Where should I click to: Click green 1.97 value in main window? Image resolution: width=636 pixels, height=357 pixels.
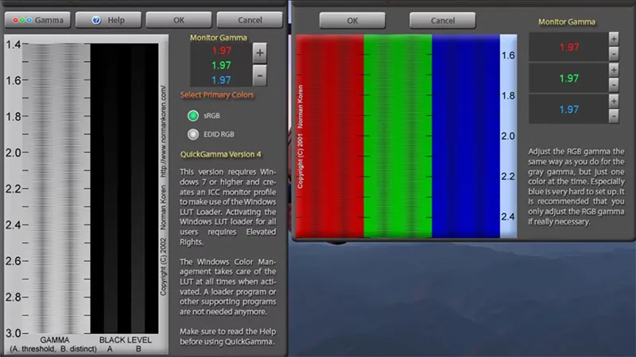click(x=221, y=65)
